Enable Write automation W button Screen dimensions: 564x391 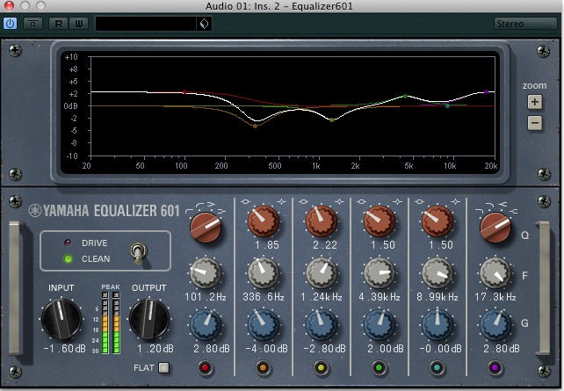79,24
